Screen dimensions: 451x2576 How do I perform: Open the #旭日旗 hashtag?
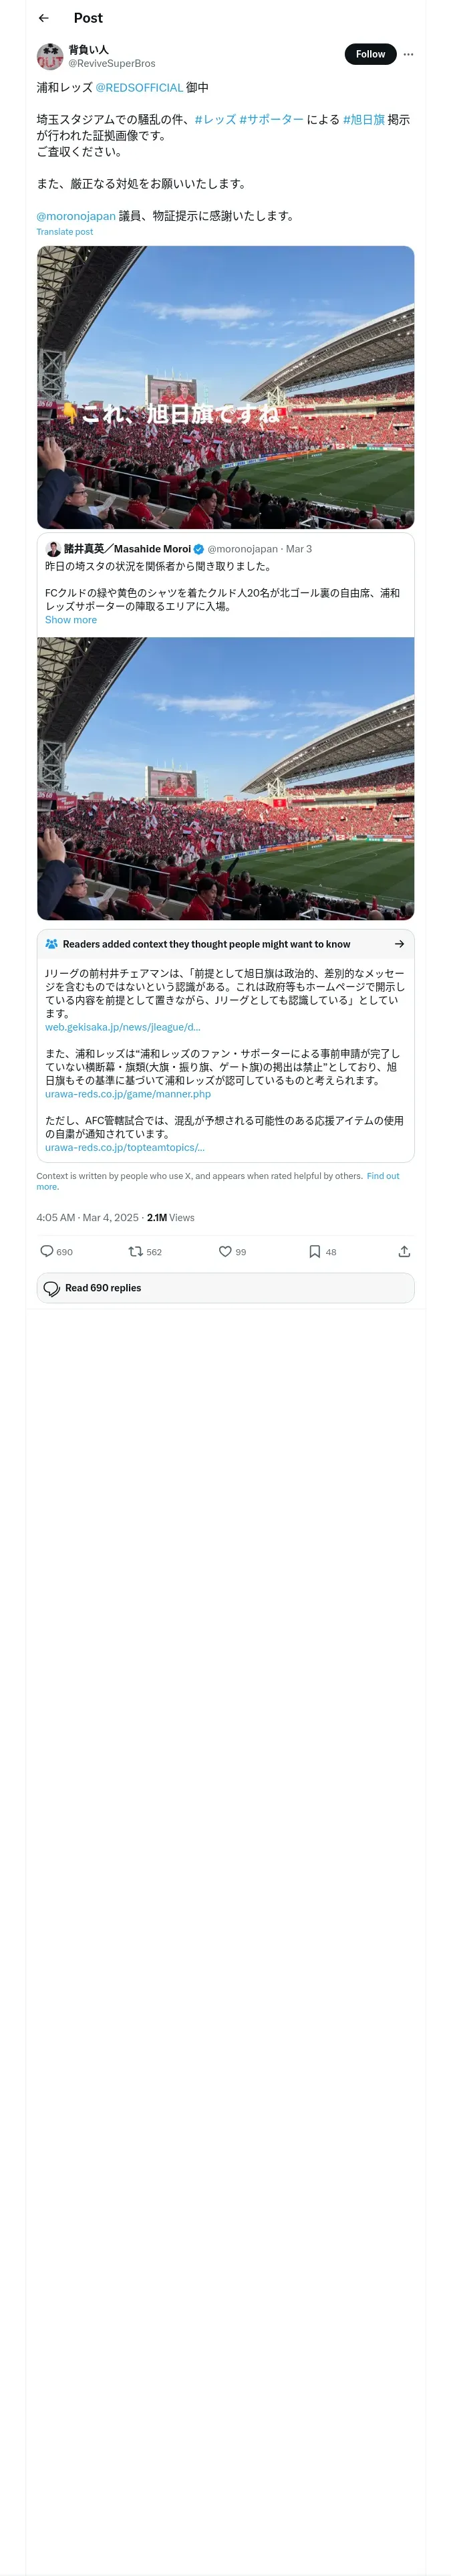click(364, 120)
